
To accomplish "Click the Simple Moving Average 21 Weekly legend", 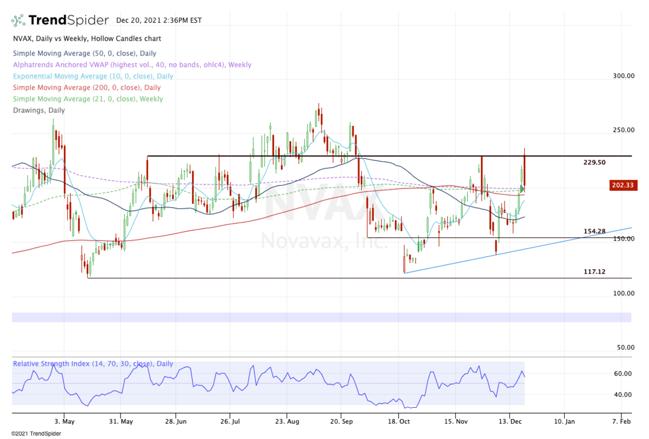I will 88,99.
